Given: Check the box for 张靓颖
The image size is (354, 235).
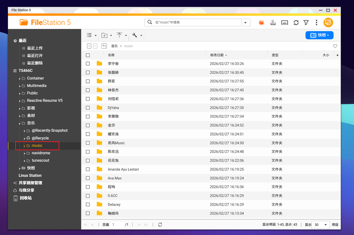Looking at the screenshot, I should point(88,73).
